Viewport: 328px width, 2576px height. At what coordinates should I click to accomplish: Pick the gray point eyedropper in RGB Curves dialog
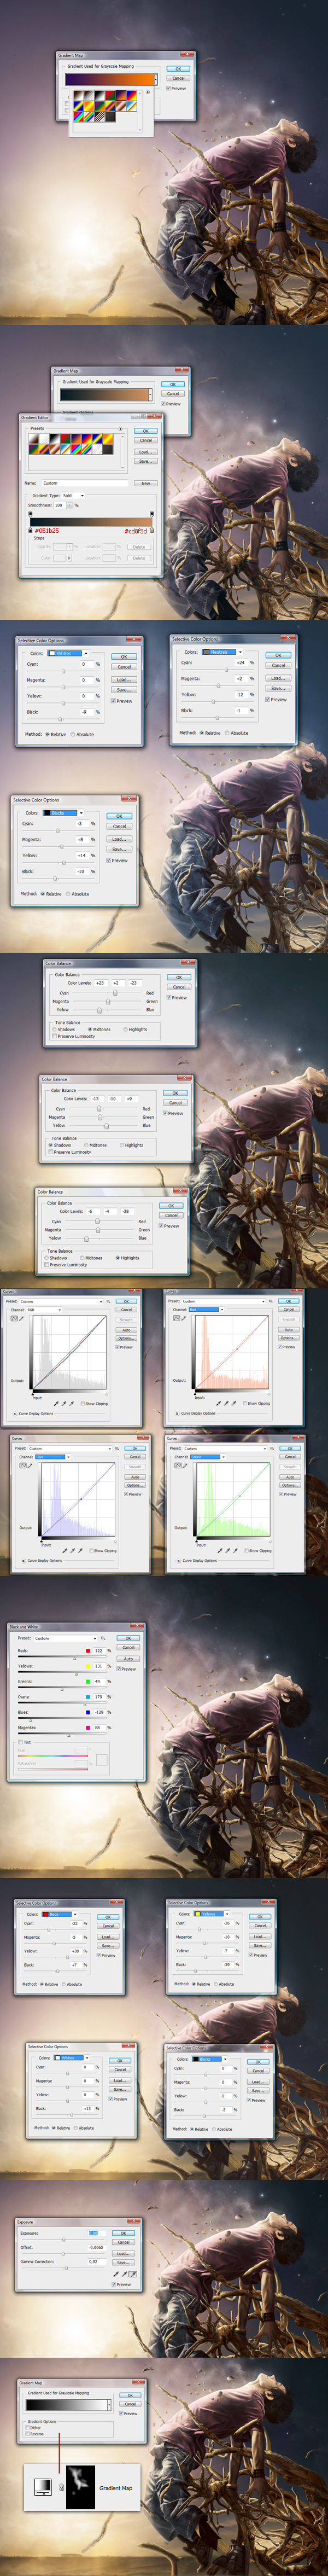click(64, 1403)
